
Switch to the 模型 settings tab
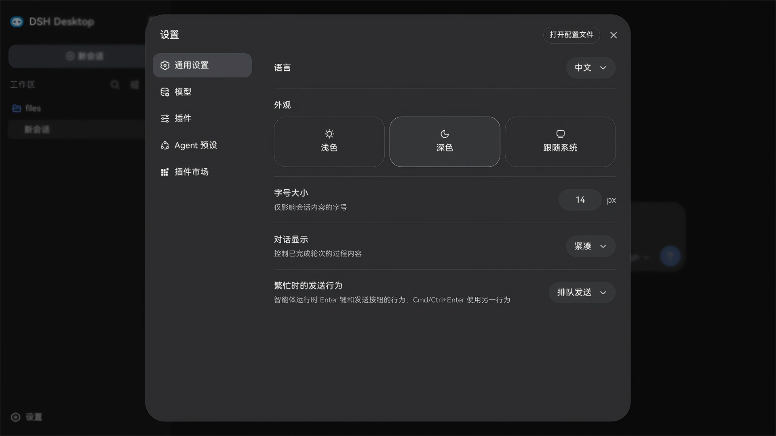point(202,92)
